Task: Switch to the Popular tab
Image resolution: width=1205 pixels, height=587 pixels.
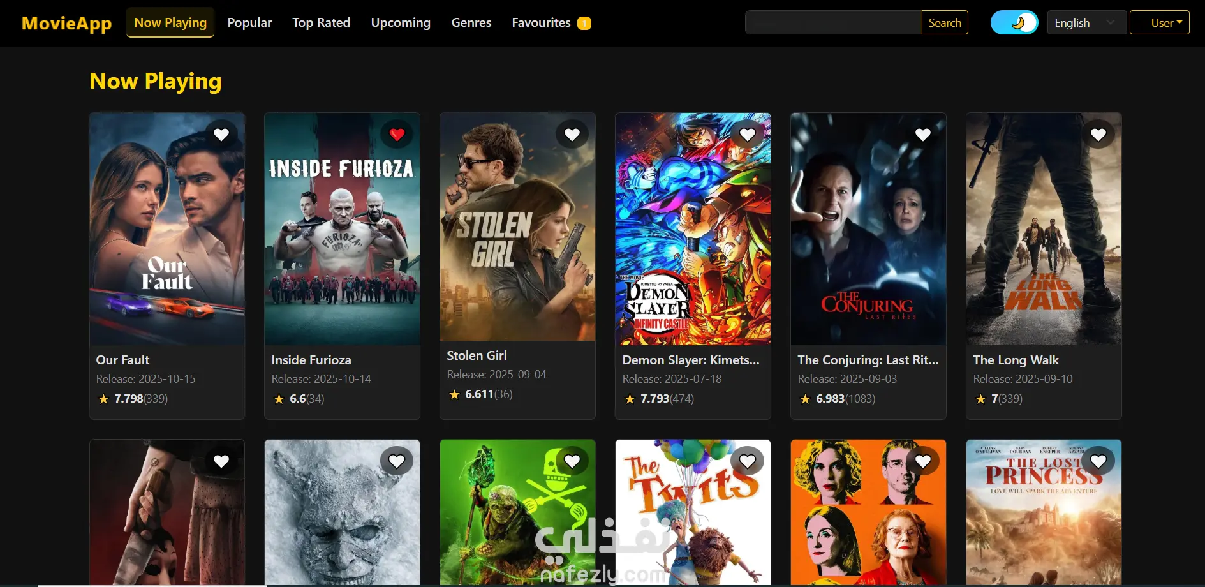Action: (249, 22)
